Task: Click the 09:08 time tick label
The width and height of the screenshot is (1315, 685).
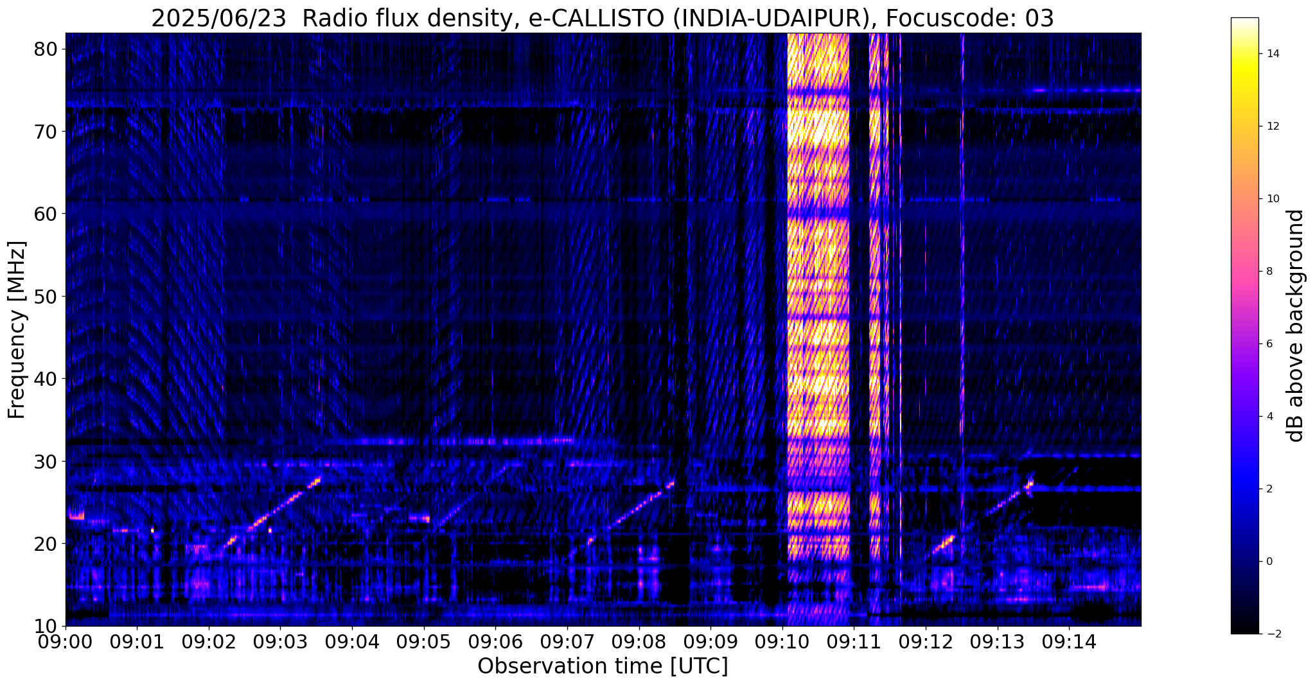Action: point(639,641)
